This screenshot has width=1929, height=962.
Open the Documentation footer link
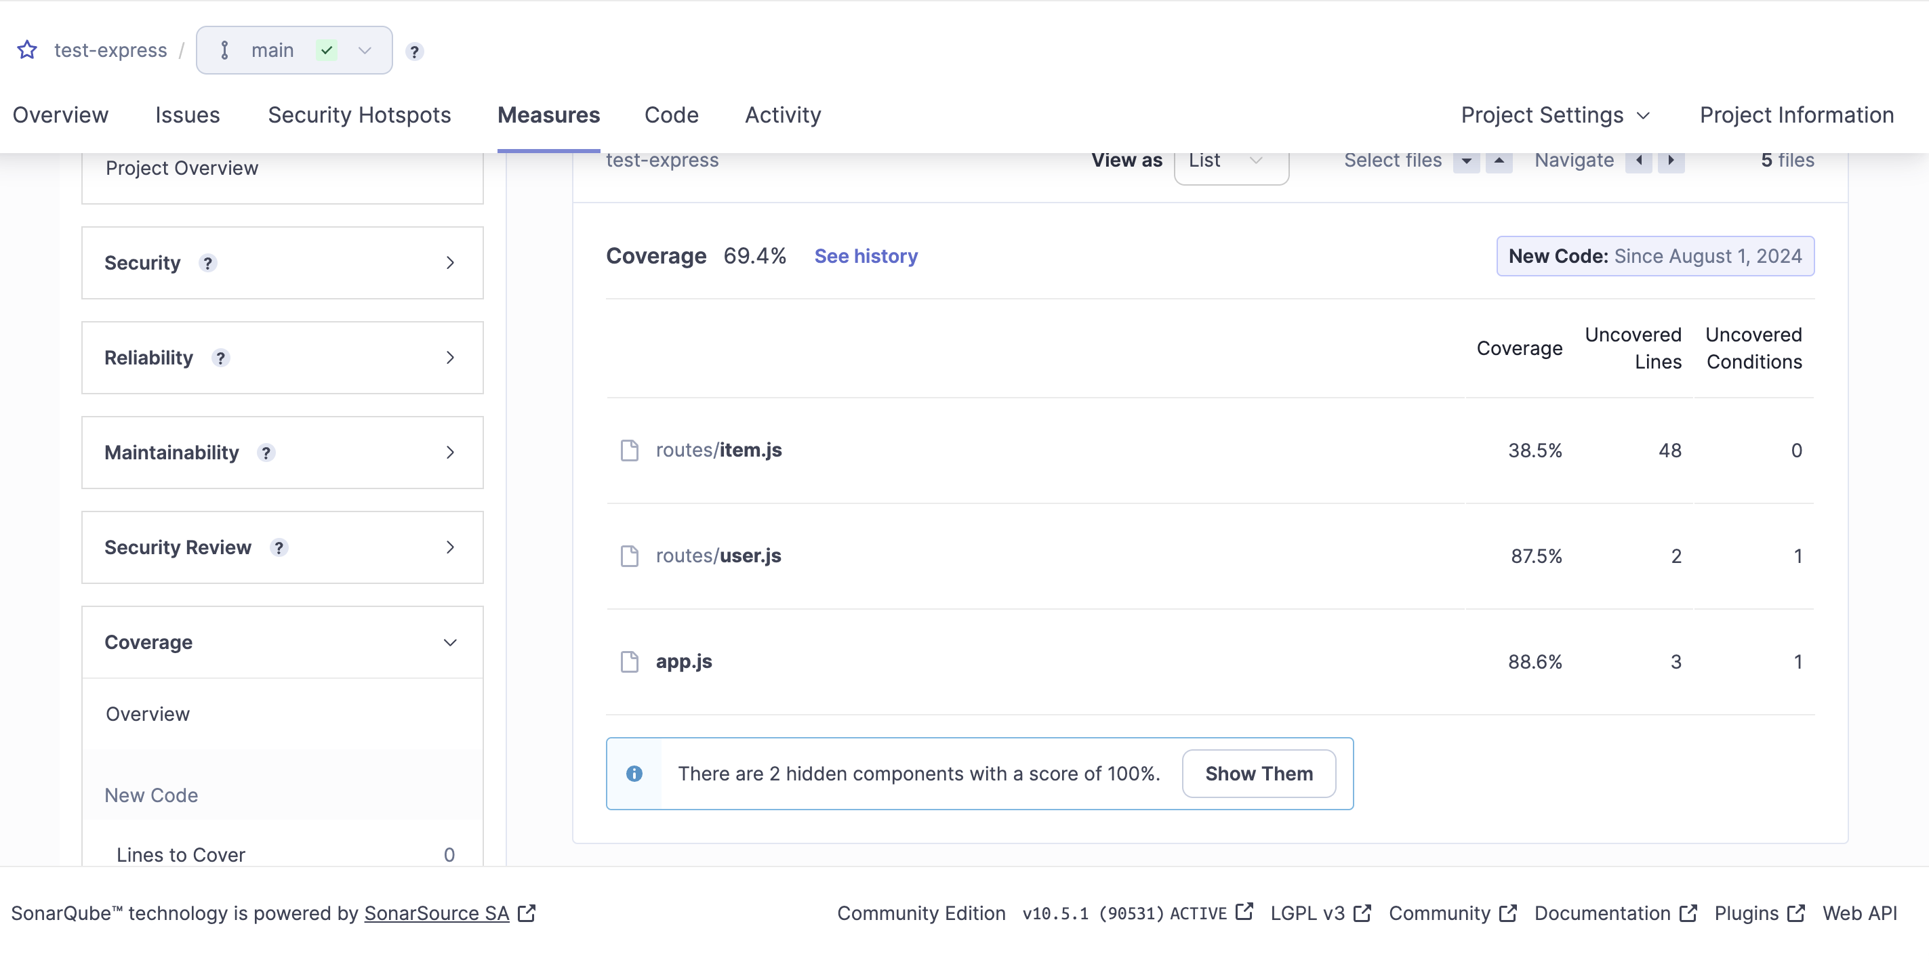[1615, 913]
